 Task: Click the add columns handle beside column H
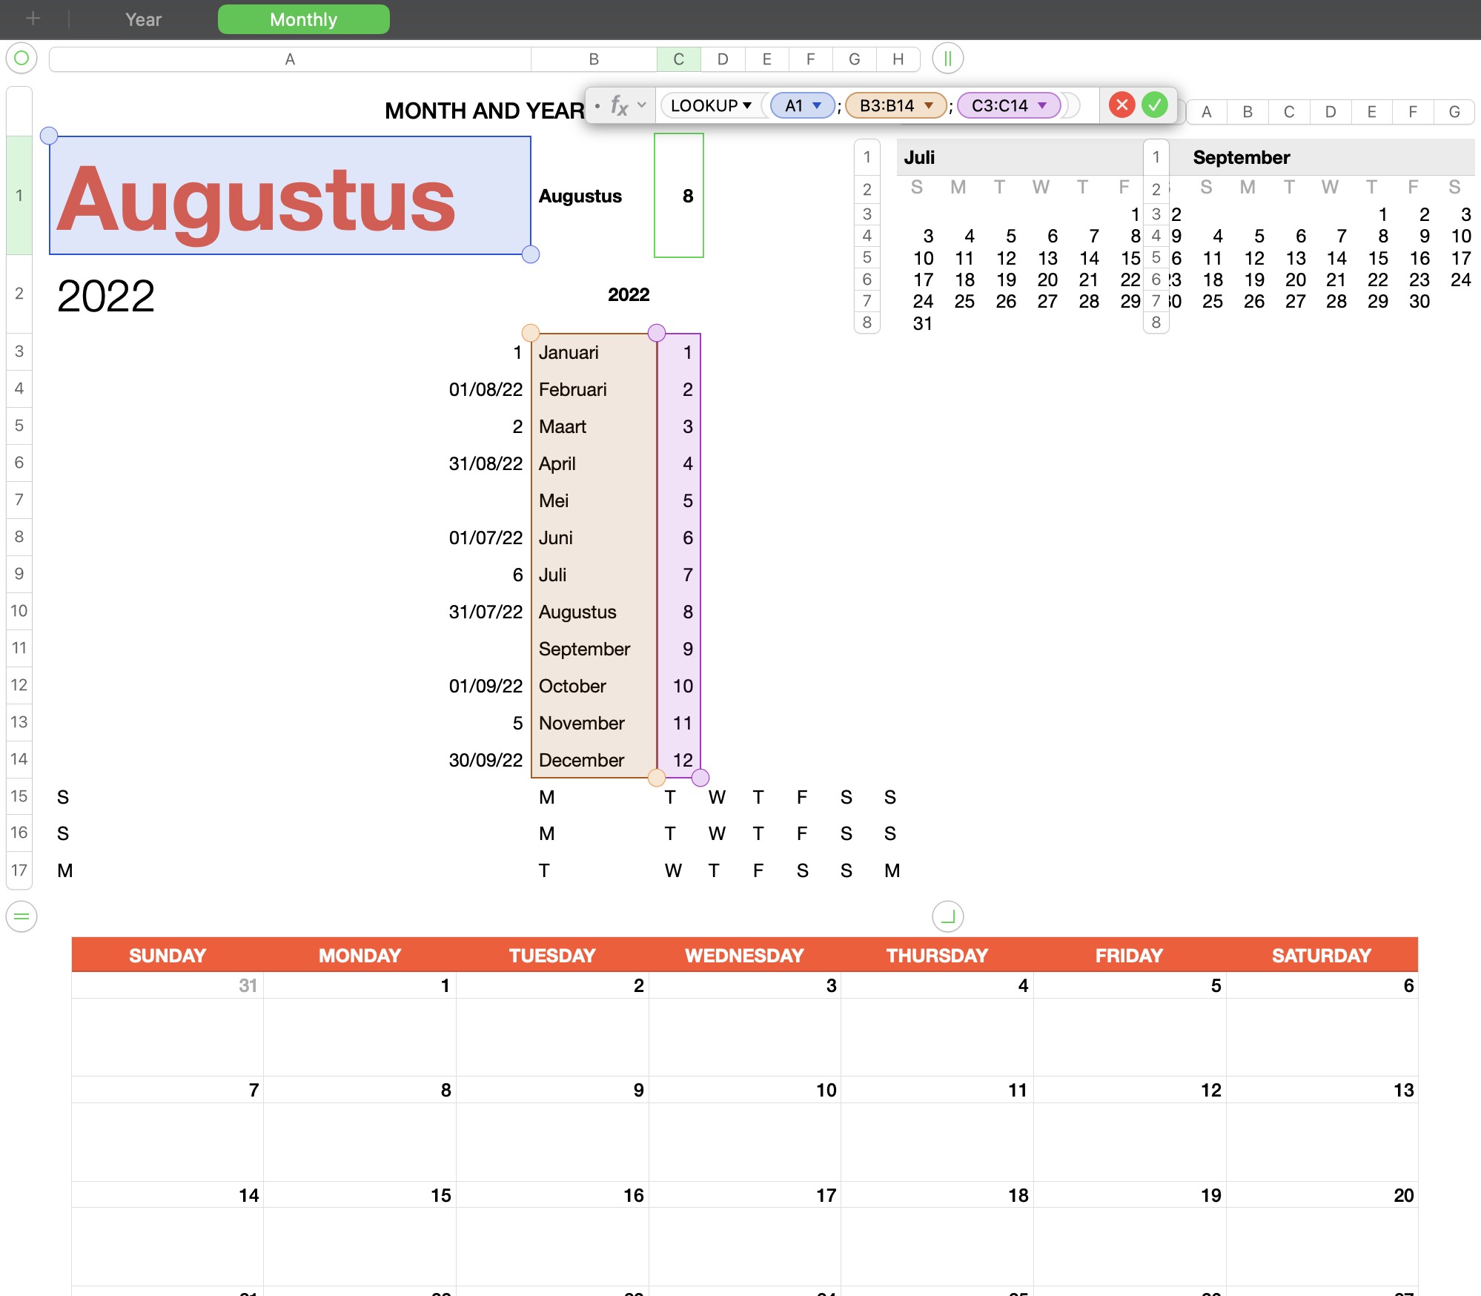point(947,59)
